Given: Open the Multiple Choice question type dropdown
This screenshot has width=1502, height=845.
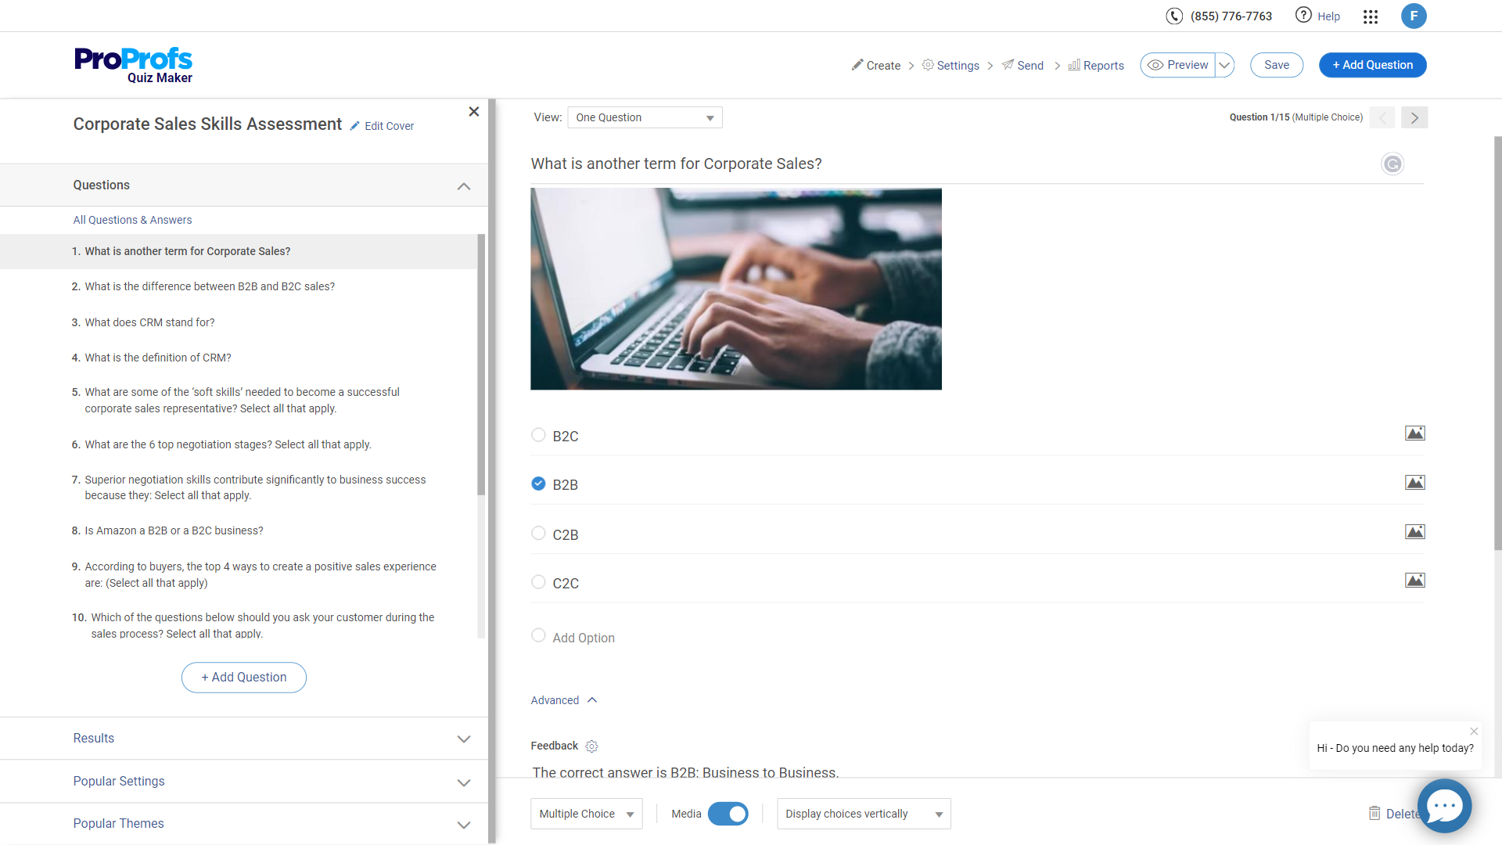Looking at the screenshot, I should [586, 814].
